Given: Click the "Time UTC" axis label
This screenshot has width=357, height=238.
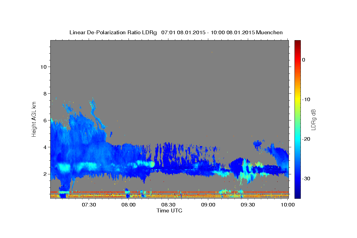Looking at the screenshot, I should tap(169, 211).
